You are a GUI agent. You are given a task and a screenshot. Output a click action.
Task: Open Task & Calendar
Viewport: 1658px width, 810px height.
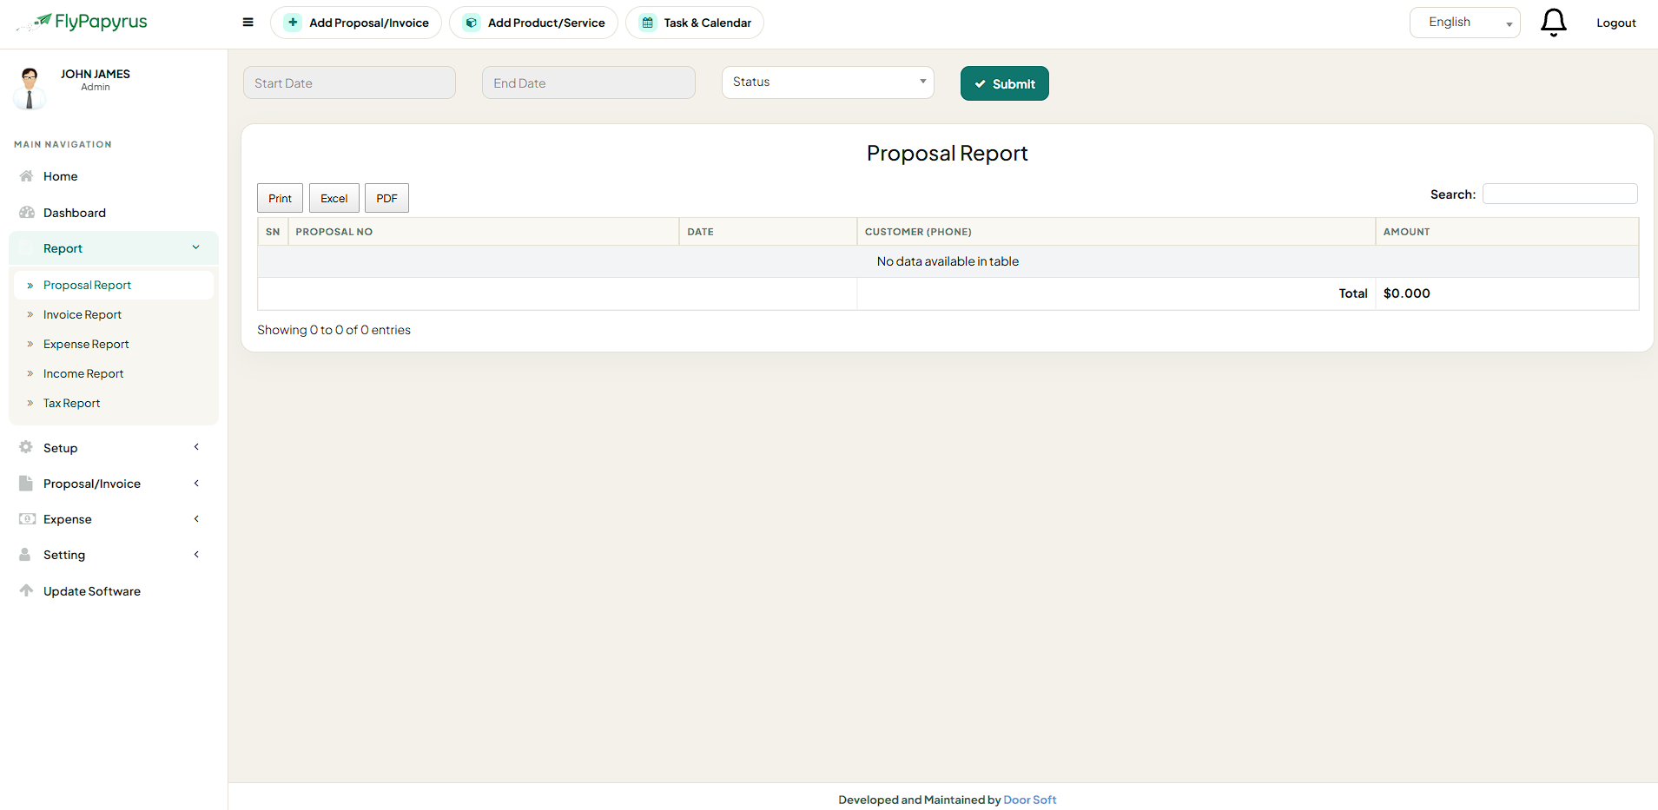pyautogui.click(x=695, y=23)
